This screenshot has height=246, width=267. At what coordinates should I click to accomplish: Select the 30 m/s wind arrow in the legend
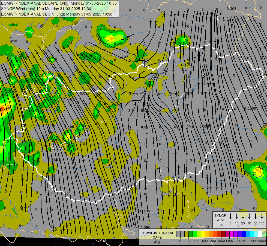click(249, 216)
